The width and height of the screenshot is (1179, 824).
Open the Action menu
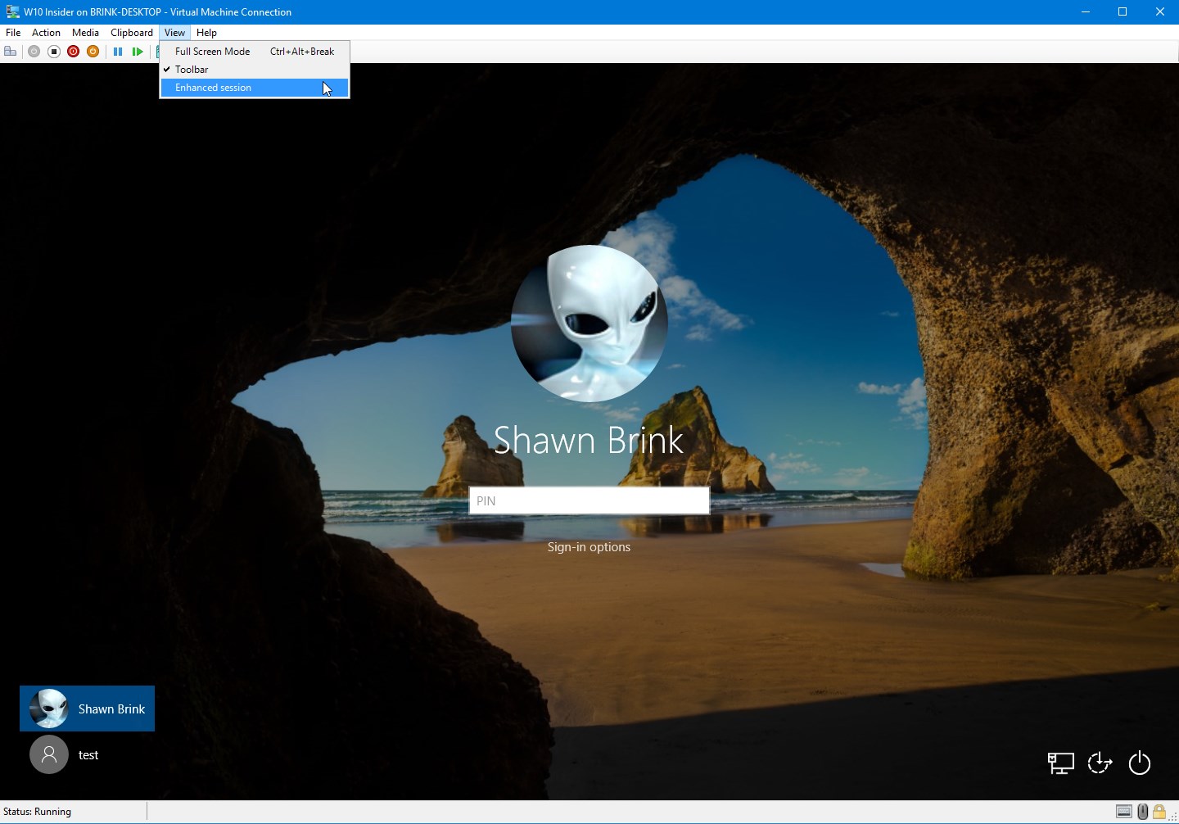[x=46, y=33]
